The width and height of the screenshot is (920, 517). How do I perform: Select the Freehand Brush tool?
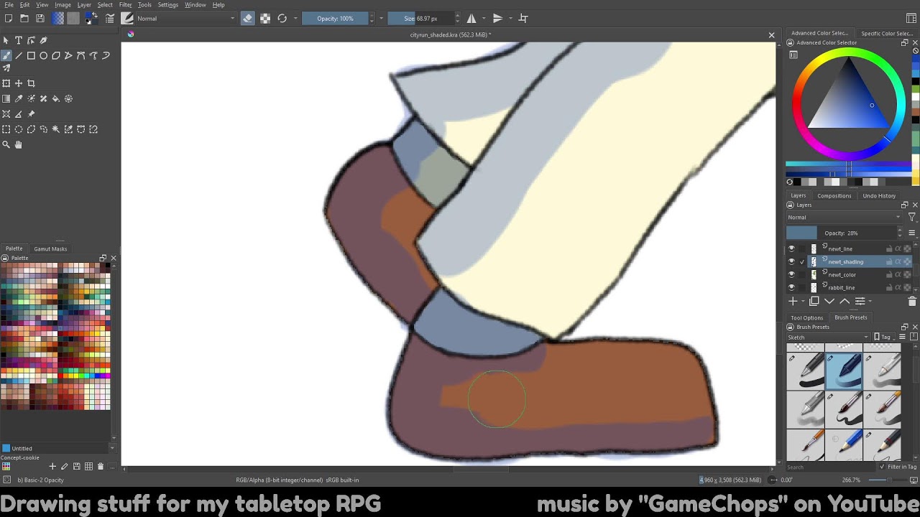6,55
